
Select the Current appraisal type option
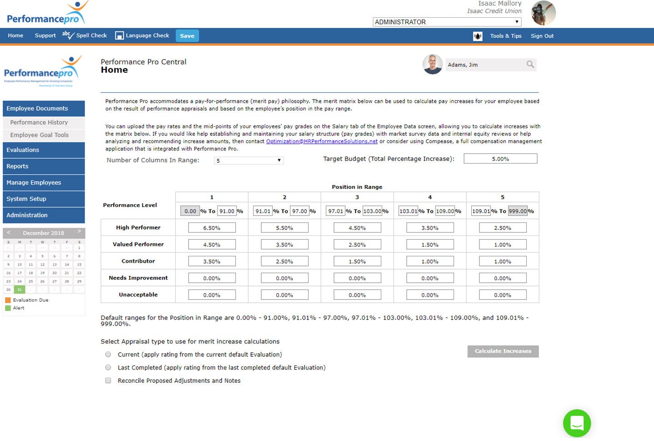click(108, 354)
